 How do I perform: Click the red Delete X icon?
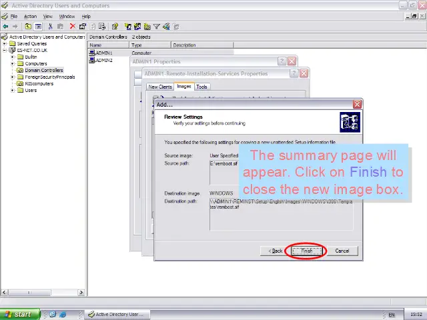pyautogui.click(x=73, y=26)
